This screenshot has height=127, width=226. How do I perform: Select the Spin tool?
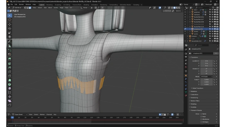(x=10, y=84)
